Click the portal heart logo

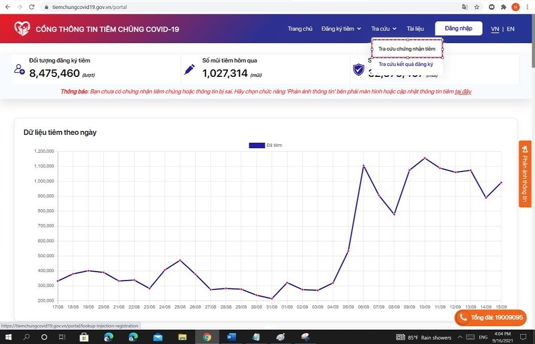click(22, 29)
